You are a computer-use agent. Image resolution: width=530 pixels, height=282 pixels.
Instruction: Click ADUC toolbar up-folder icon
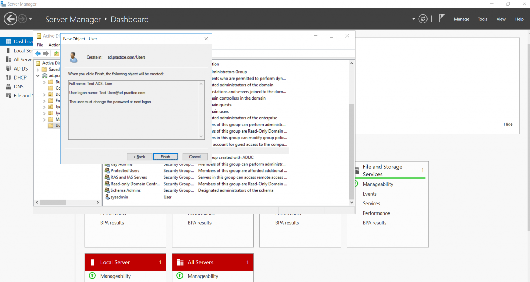click(x=57, y=54)
